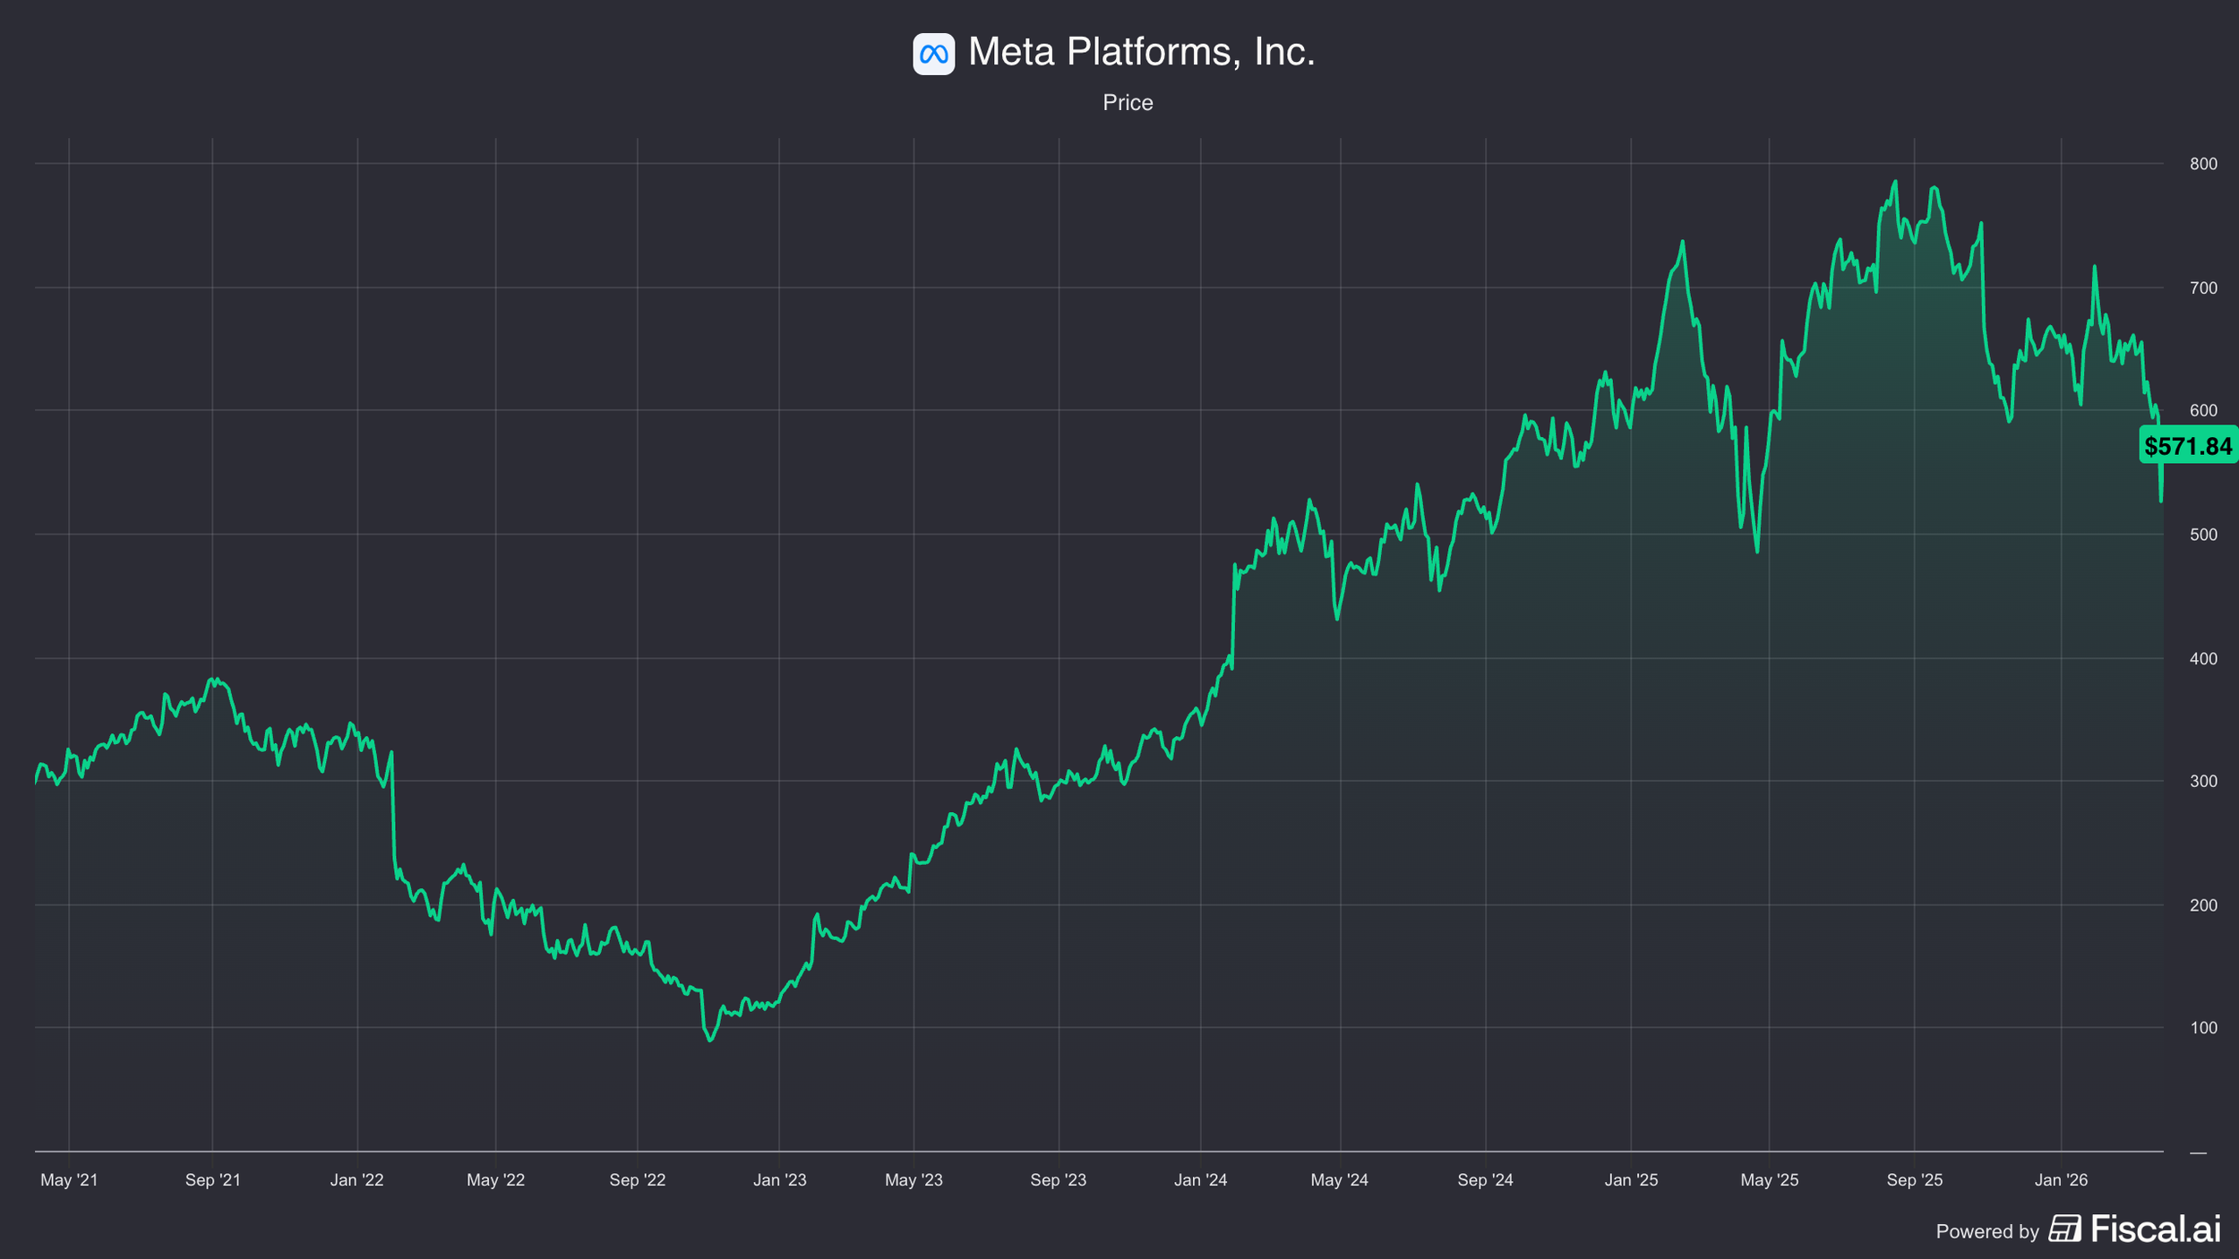
Task: Click the 100 price axis label
Action: point(2203,1028)
